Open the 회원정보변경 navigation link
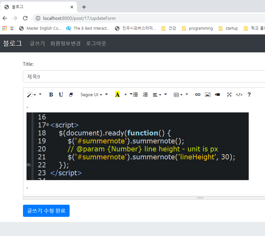The height and width of the screenshot is (236, 265). [x=65, y=43]
